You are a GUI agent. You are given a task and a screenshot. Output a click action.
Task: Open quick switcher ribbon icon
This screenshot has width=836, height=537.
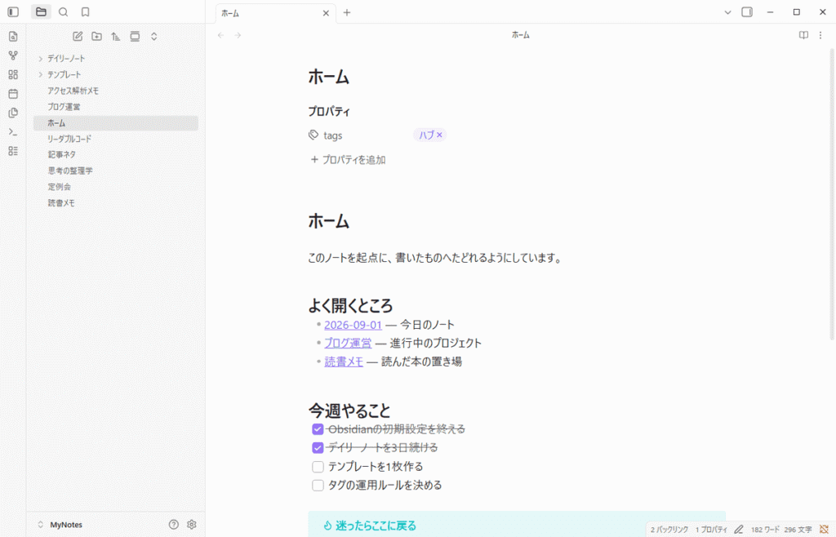[x=13, y=36]
